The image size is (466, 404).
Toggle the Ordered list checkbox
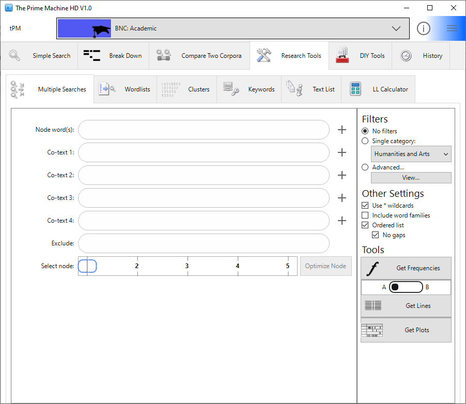tap(365, 225)
